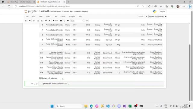
Task: Click the Trusted notebook indicator
Action: click(x=141, y=16)
